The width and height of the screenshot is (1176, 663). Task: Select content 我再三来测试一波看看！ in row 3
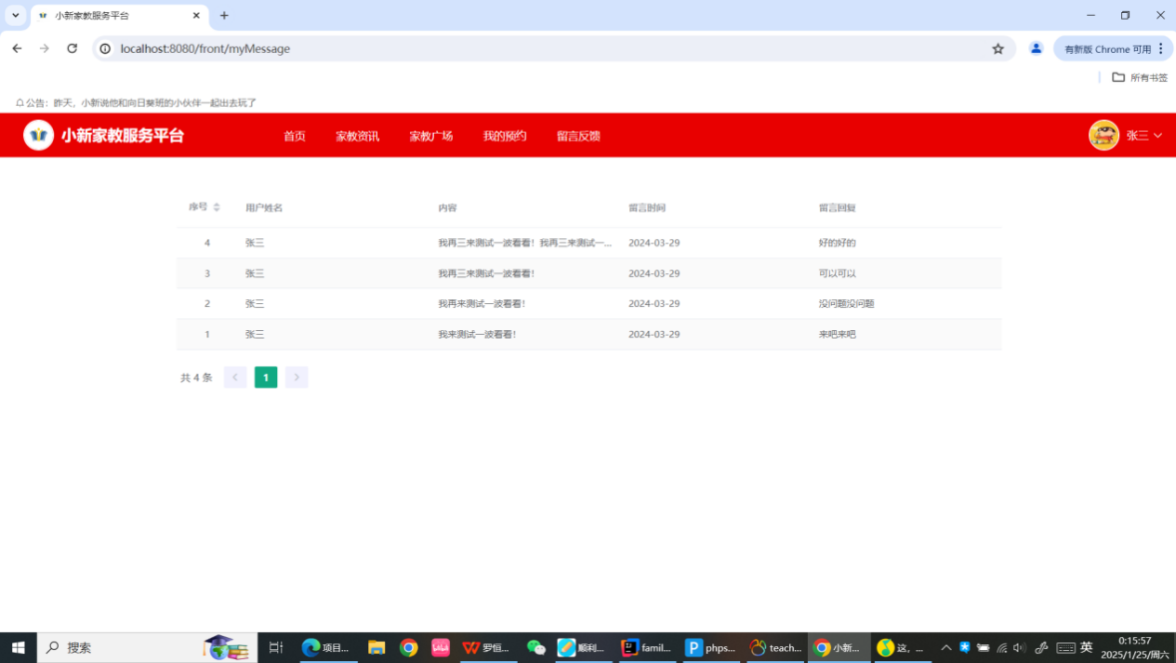point(487,274)
